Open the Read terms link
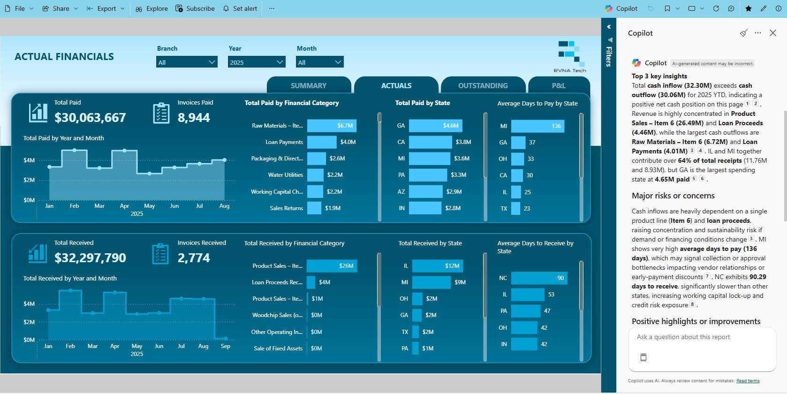 [x=748, y=381]
